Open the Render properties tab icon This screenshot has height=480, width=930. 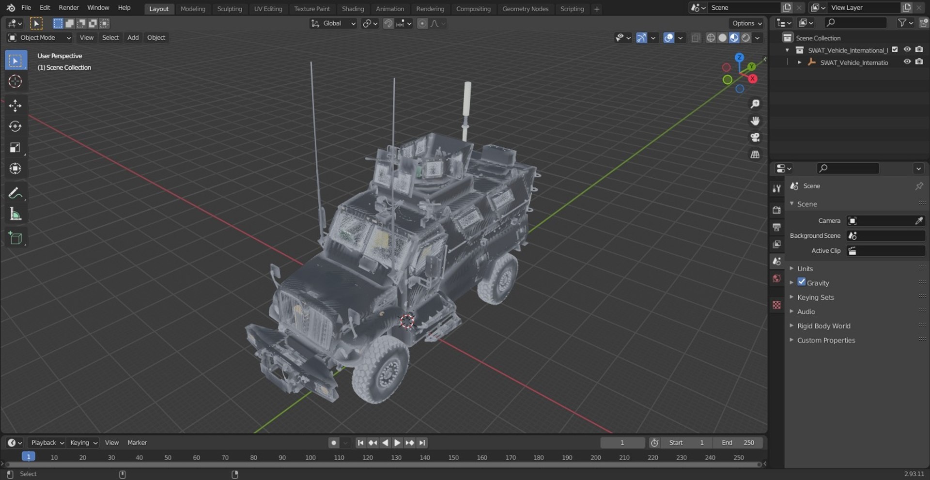(x=777, y=210)
